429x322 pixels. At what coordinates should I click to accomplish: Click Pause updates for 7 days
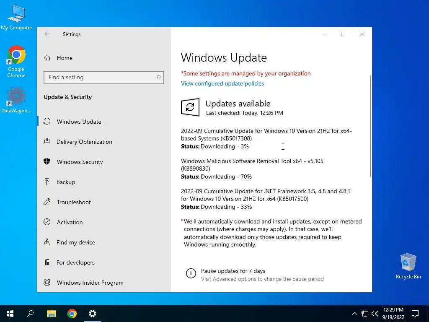coord(233,271)
